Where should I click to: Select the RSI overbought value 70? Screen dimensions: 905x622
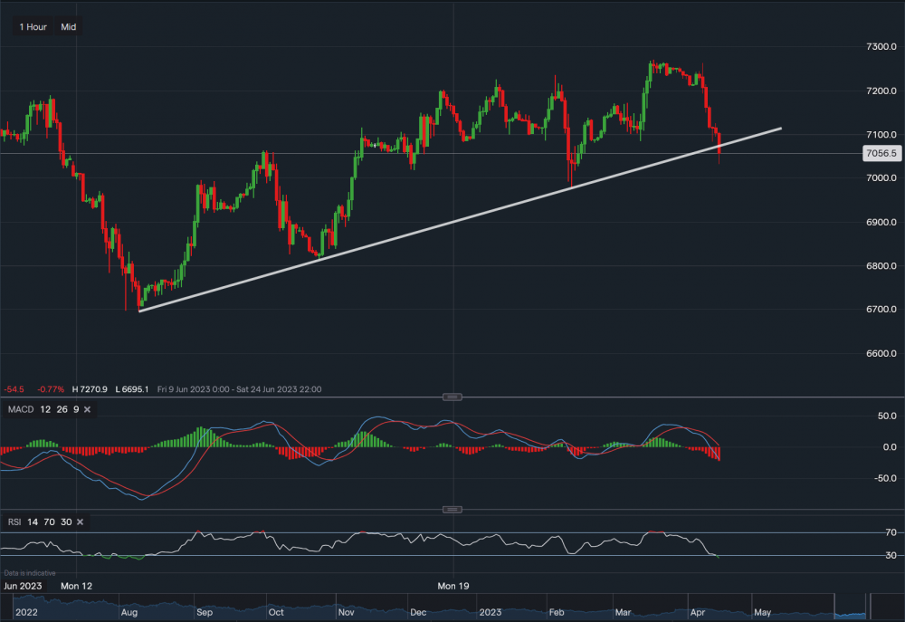(x=49, y=522)
